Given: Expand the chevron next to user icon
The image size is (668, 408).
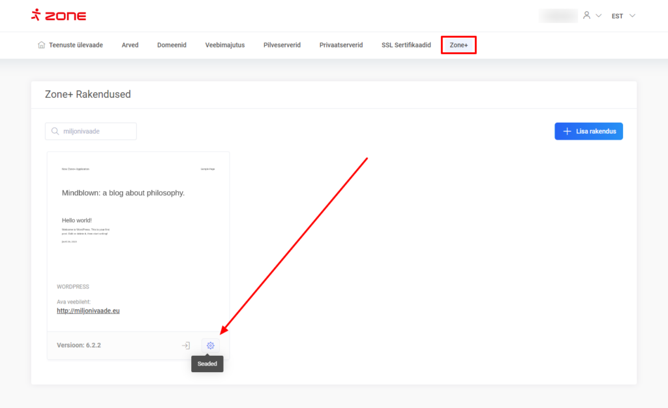Looking at the screenshot, I should (x=598, y=16).
